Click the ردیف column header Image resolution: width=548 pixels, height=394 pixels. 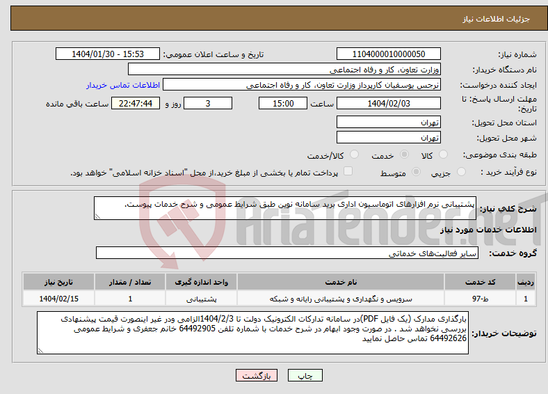pos(526,282)
